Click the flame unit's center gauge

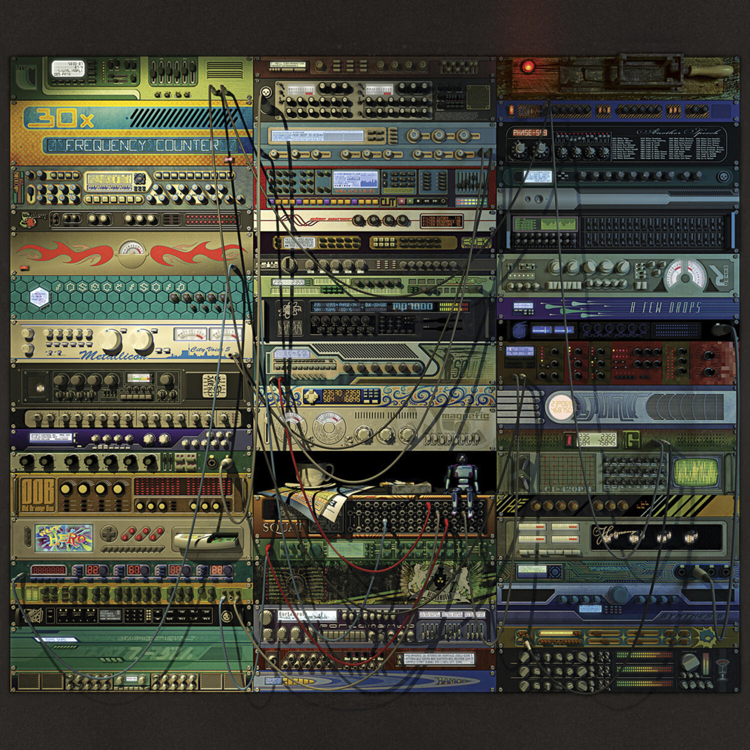pos(131,250)
